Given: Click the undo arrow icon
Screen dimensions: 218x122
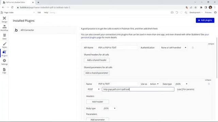Looking at the screenshot, I should coord(177,13).
